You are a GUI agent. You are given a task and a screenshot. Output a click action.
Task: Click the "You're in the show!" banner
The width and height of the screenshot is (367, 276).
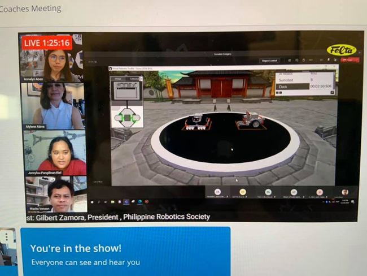click(125, 251)
